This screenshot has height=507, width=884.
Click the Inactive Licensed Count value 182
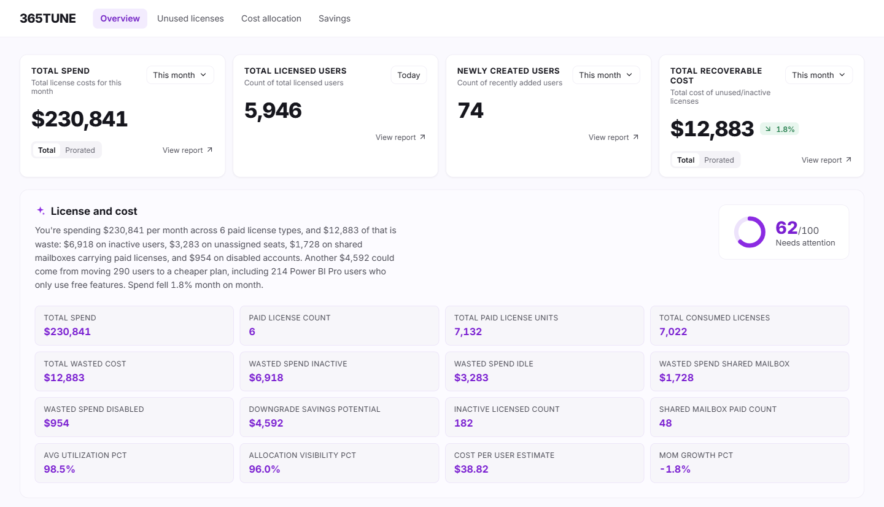463,423
